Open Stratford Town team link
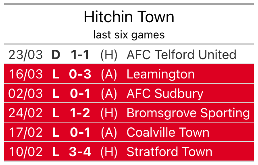Screen dimensions: 258x165 (x=169, y=152)
